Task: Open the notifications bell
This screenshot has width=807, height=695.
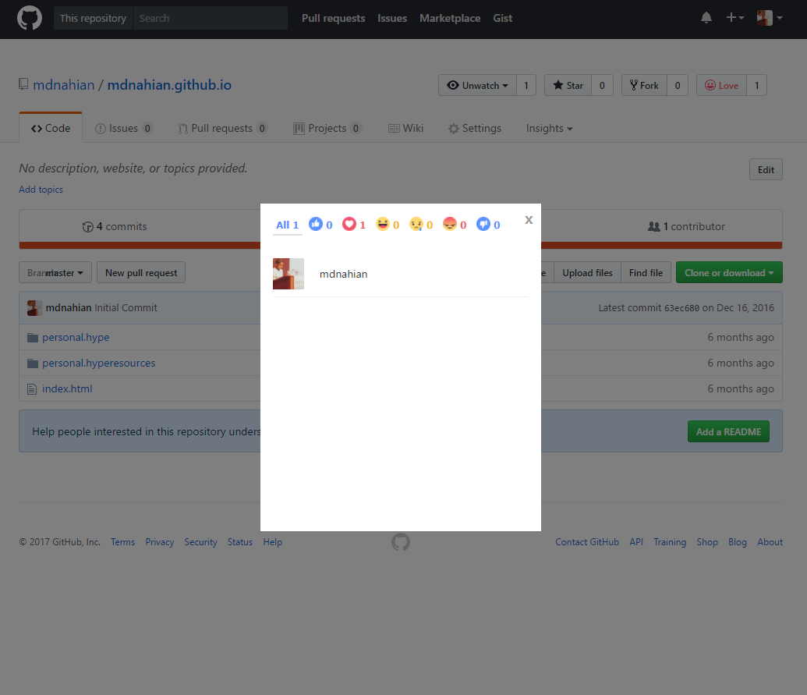Action: pos(706,18)
